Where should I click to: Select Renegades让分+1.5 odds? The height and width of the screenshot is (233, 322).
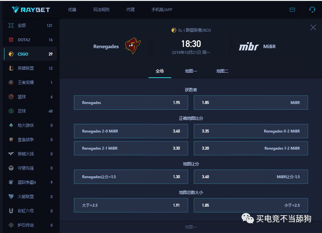tap(131, 177)
